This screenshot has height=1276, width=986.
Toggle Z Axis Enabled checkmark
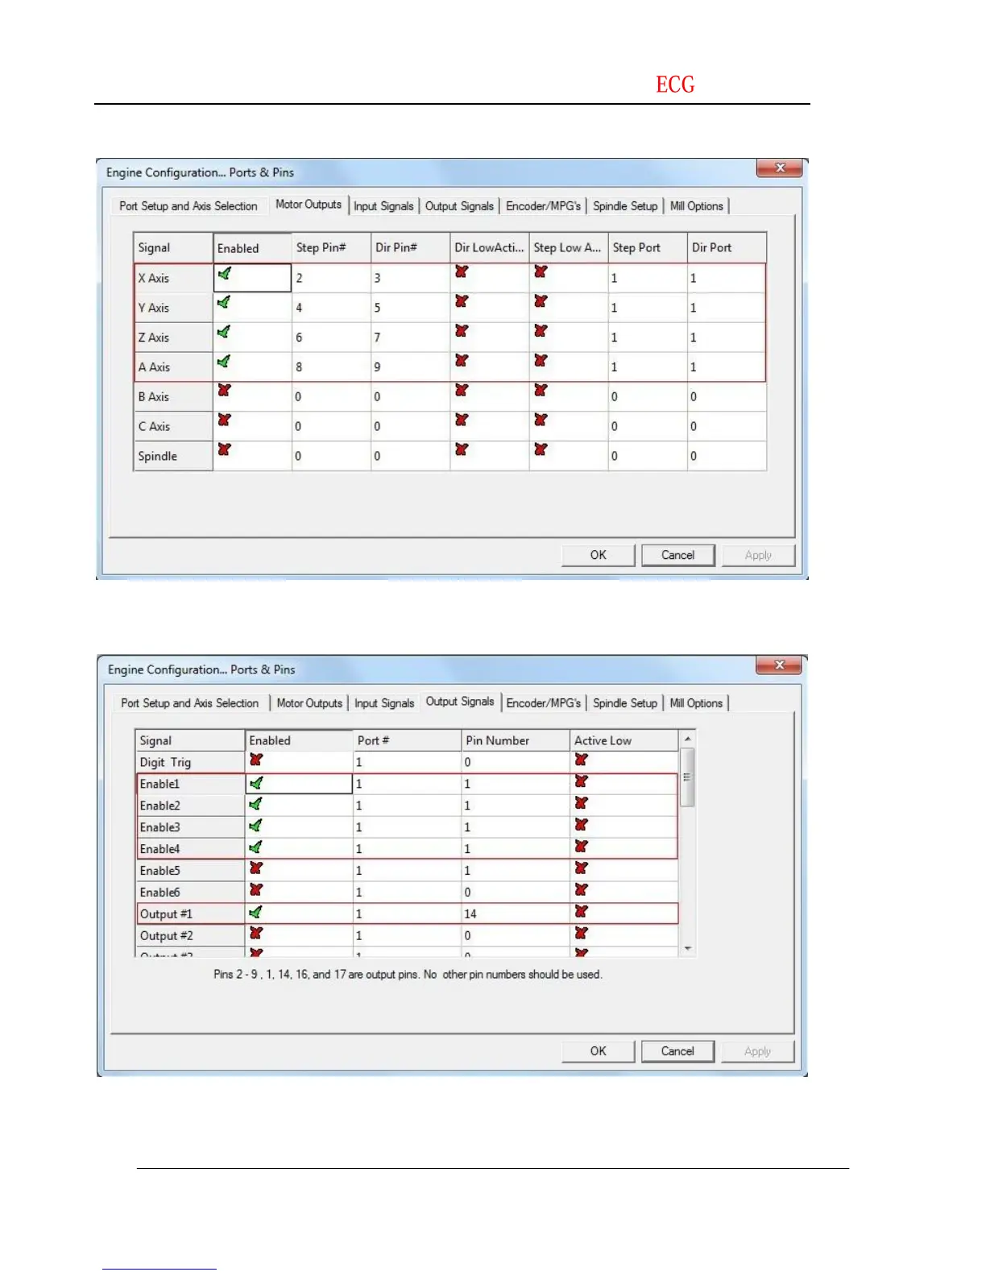(224, 331)
